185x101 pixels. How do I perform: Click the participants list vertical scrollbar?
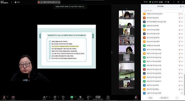click(184, 84)
